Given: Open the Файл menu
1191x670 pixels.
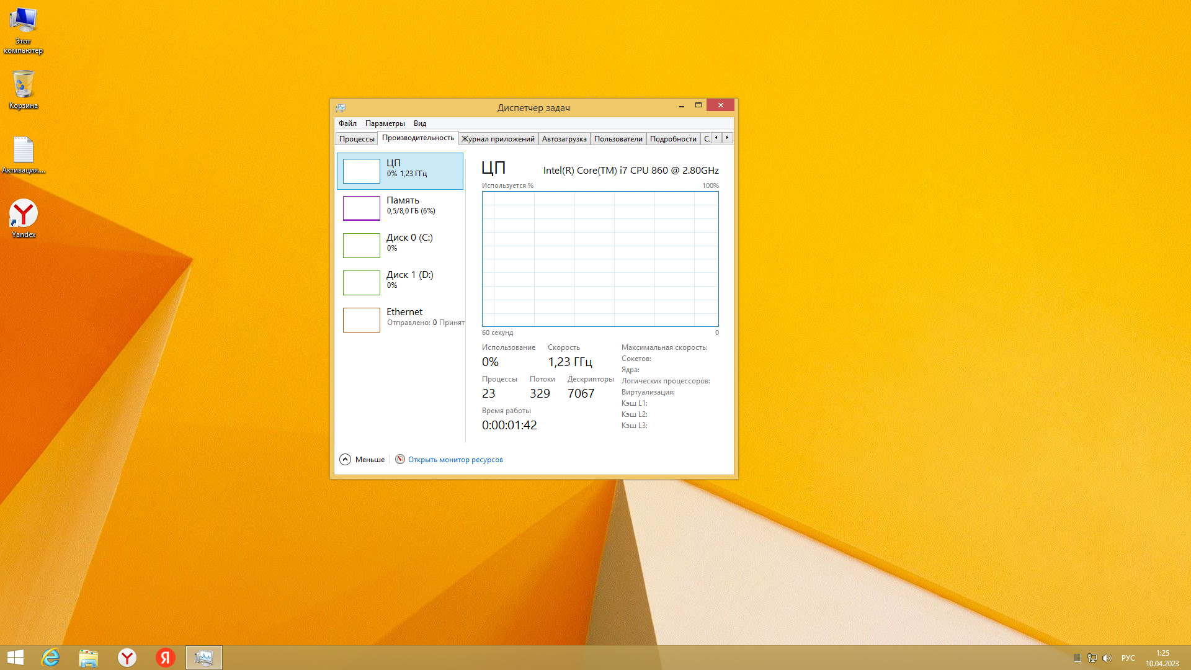Looking at the screenshot, I should [x=347, y=123].
